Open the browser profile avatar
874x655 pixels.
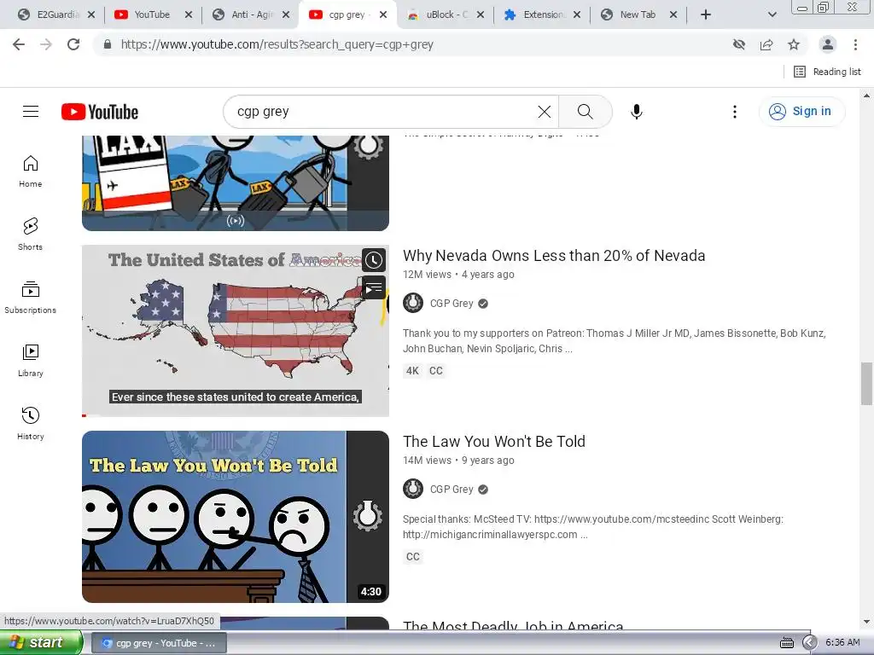click(828, 44)
